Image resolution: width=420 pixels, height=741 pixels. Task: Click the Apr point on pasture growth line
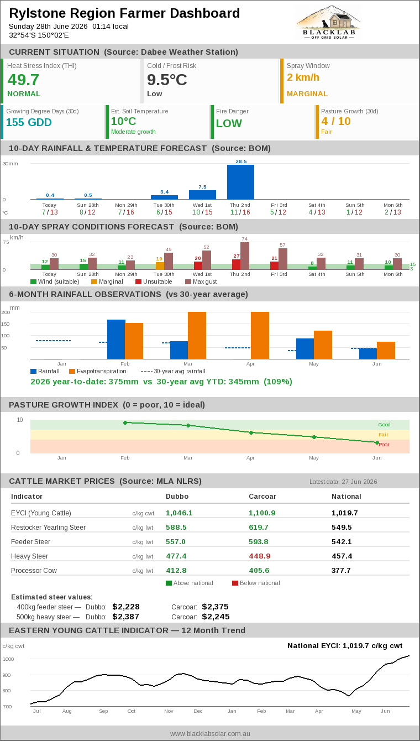pyautogui.click(x=251, y=432)
